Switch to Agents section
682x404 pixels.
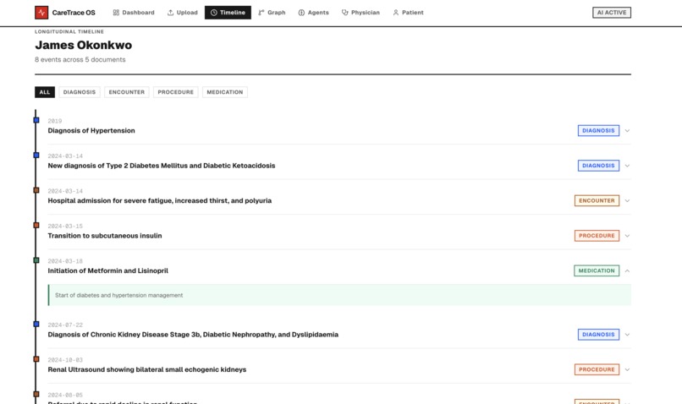coord(314,13)
